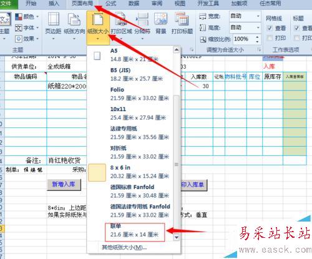Select the 入库数 cell with 30

click(x=199, y=86)
